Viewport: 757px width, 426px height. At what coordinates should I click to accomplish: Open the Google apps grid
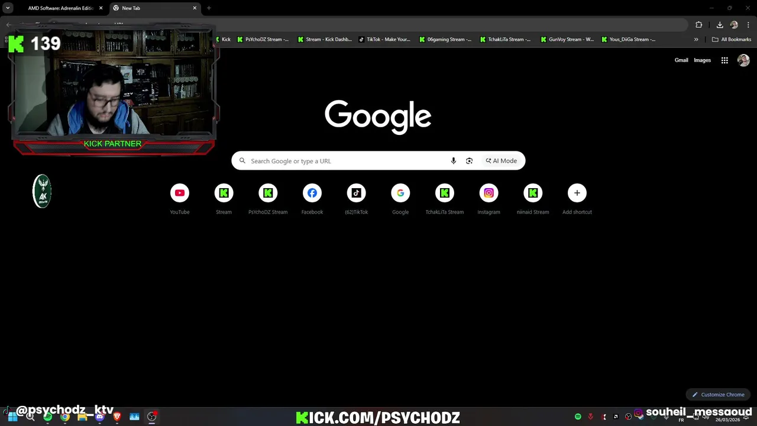click(x=724, y=60)
